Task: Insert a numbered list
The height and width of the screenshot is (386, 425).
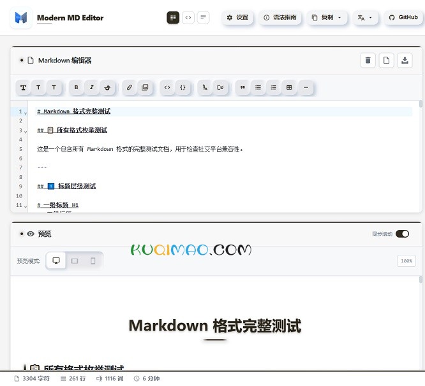Action: point(274,87)
